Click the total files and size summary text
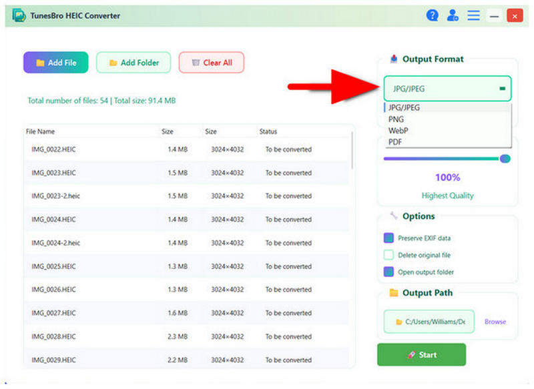Viewport: 534px width, 389px height. [x=101, y=101]
